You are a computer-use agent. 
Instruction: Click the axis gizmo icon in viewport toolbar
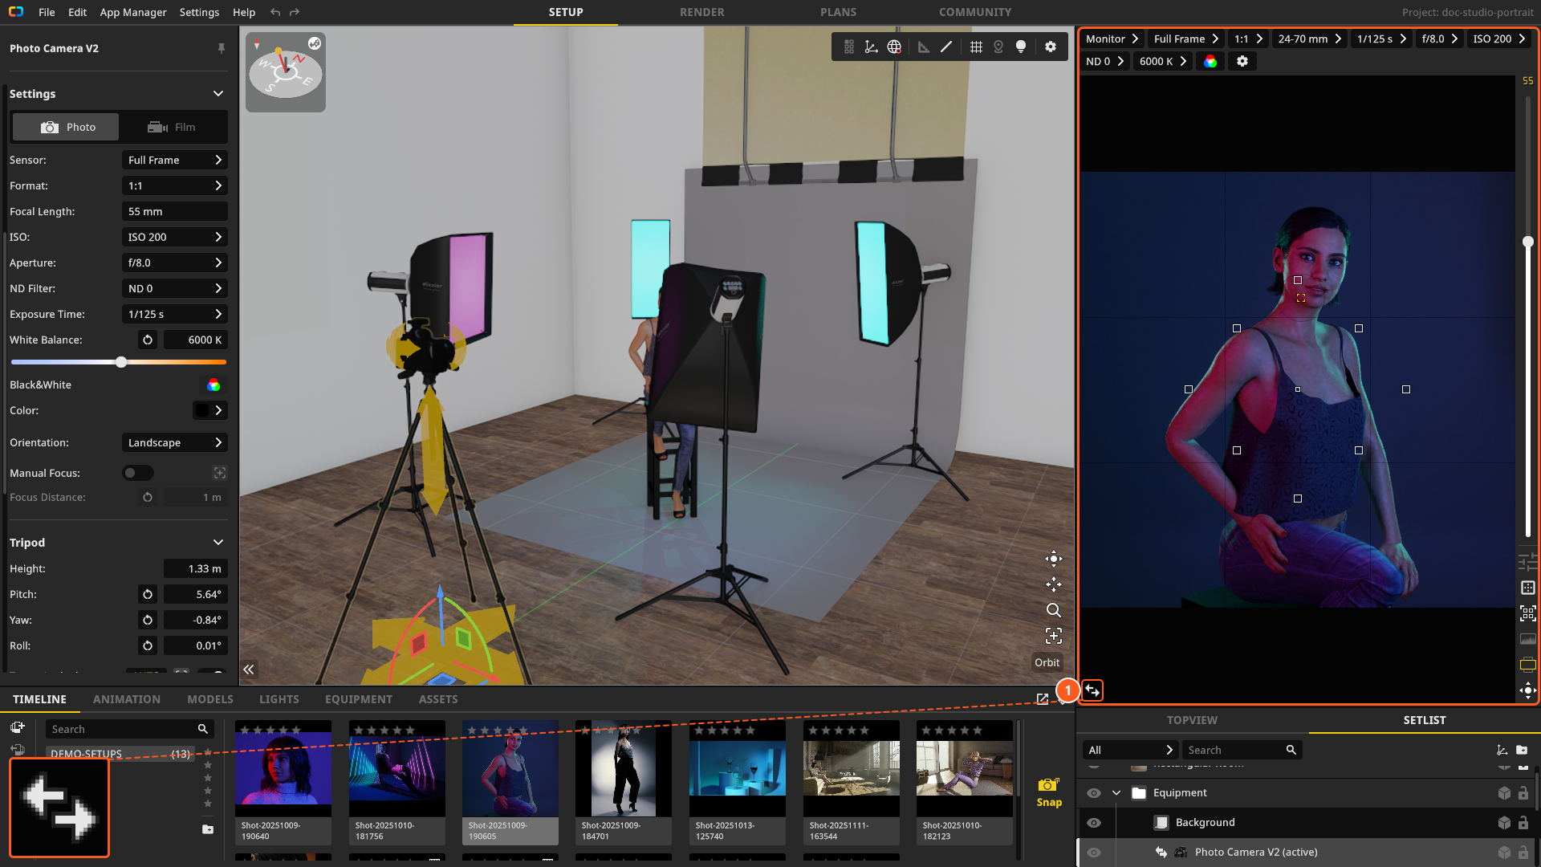(x=872, y=47)
